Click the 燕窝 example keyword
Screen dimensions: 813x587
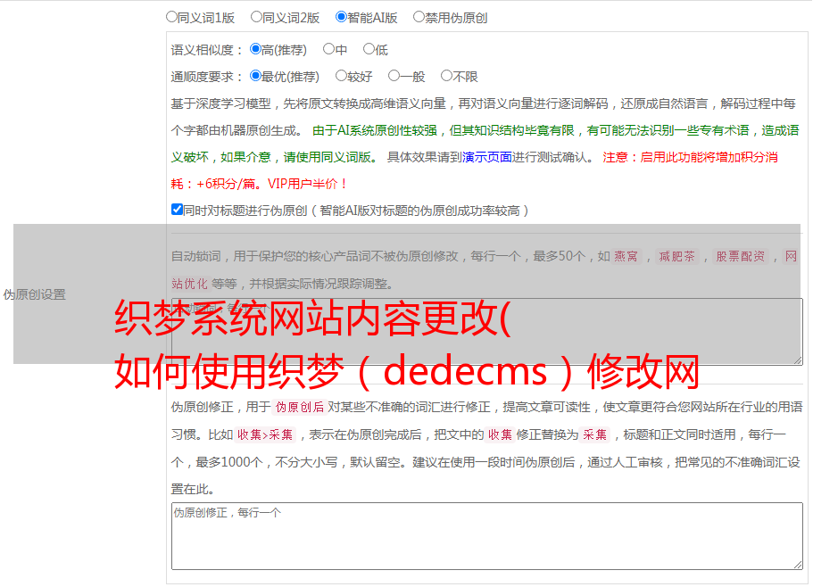point(626,256)
